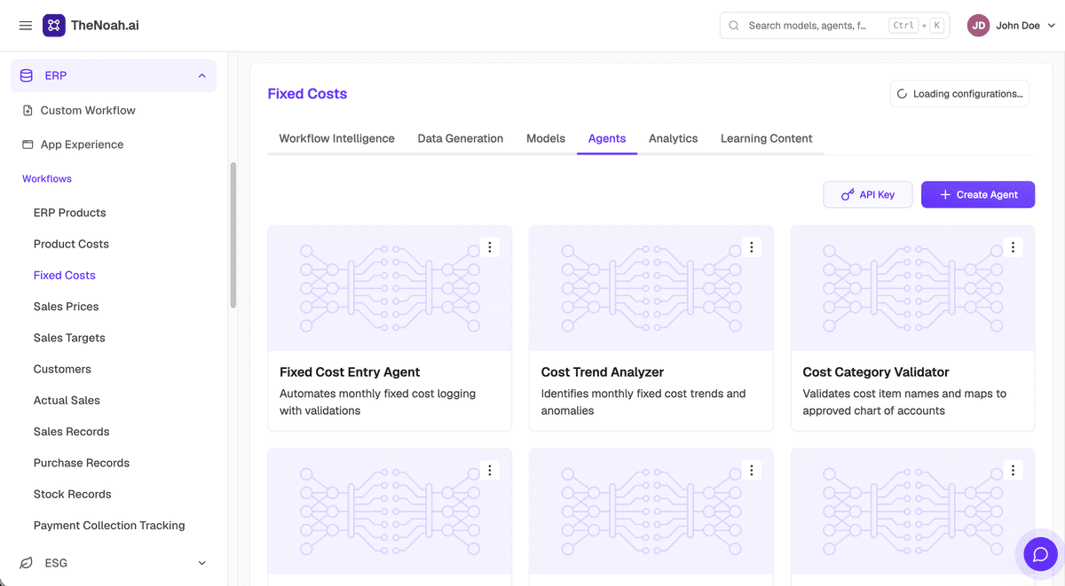This screenshot has height=586, width=1065.
Task: Open options menu for Cost Trend Analyzer
Action: coord(751,247)
